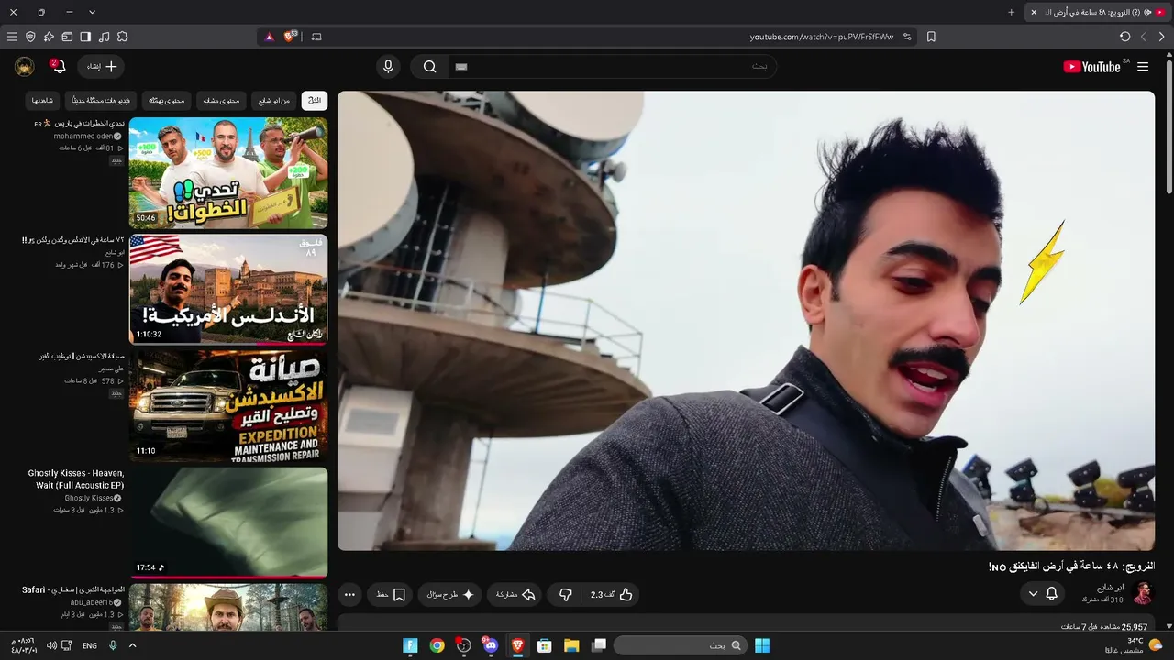Click the main video player
Viewport: 1174px width, 660px height.
tap(746, 321)
